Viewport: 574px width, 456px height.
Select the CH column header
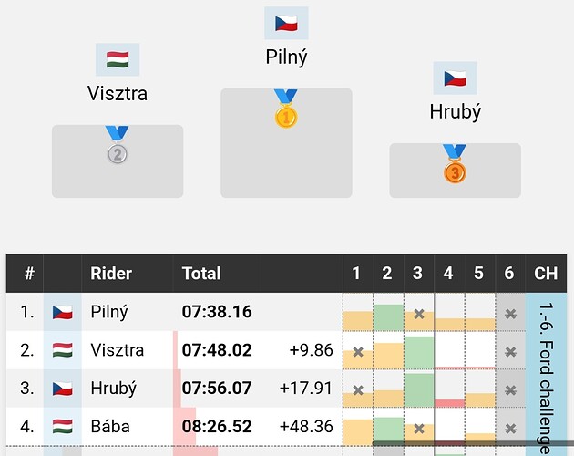click(546, 273)
